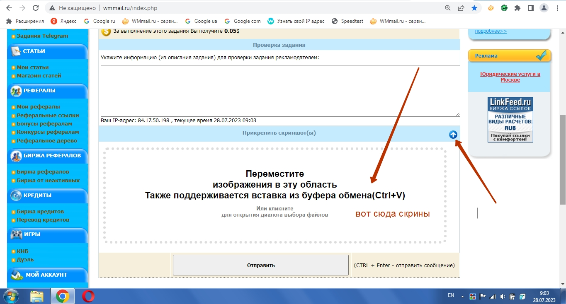
Task: Click the Отправить submit button
Action: pyautogui.click(x=260, y=265)
